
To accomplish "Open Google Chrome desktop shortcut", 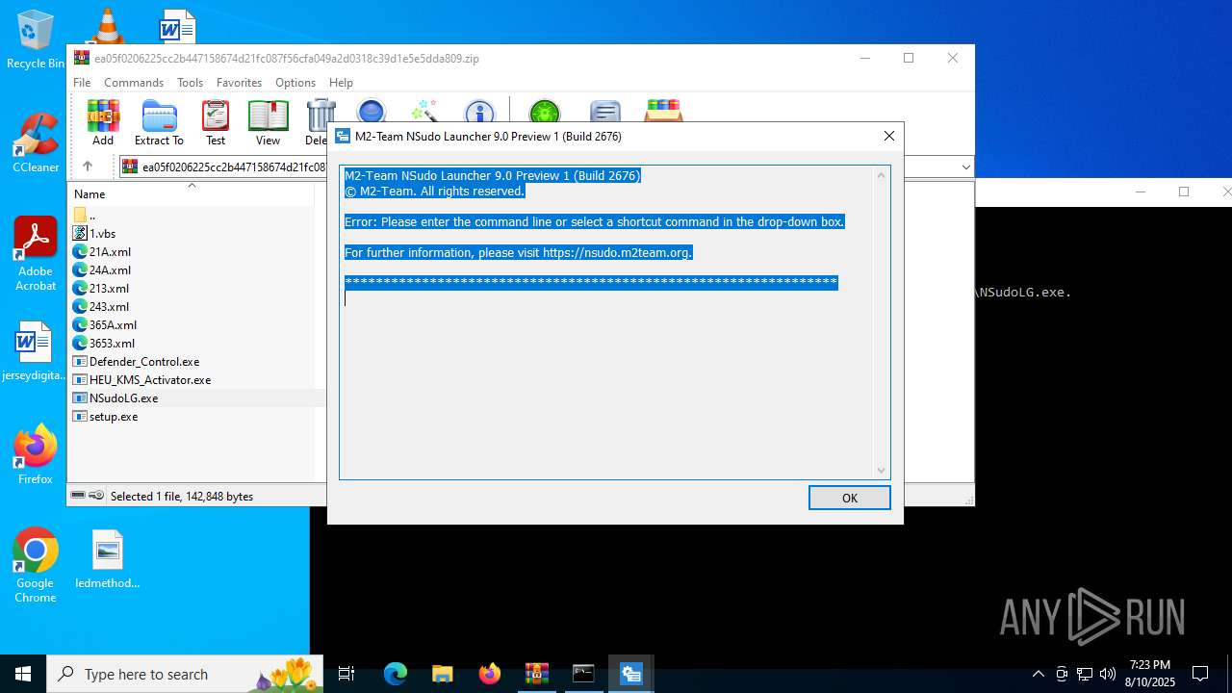I will (x=36, y=566).
